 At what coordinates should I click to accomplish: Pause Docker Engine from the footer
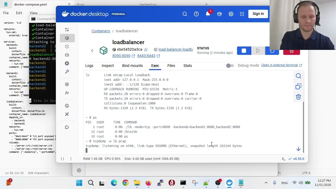[x=62, y=159]
